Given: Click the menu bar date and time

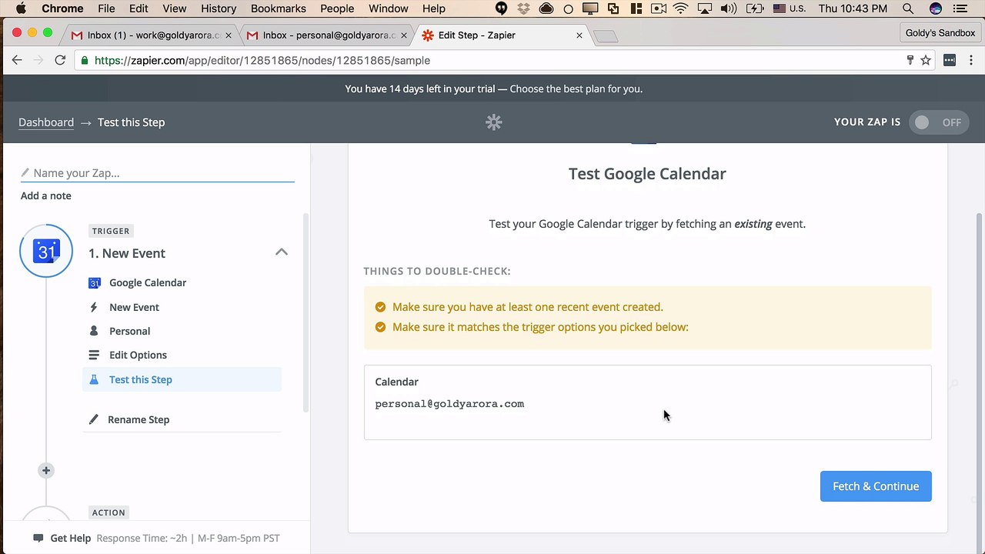Looking at the screenshot, I should [x=853, y=8].
